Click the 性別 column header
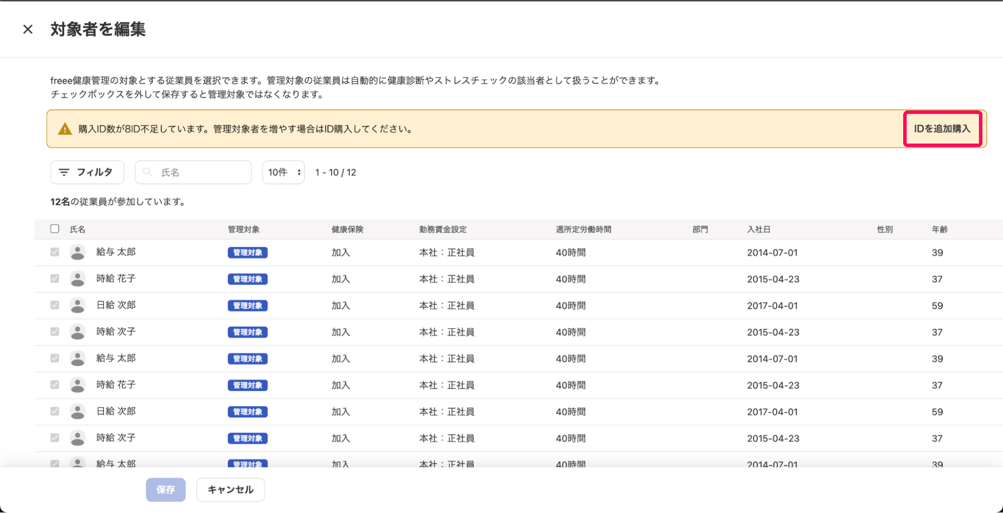1003x513 pixels. point(885,229)
